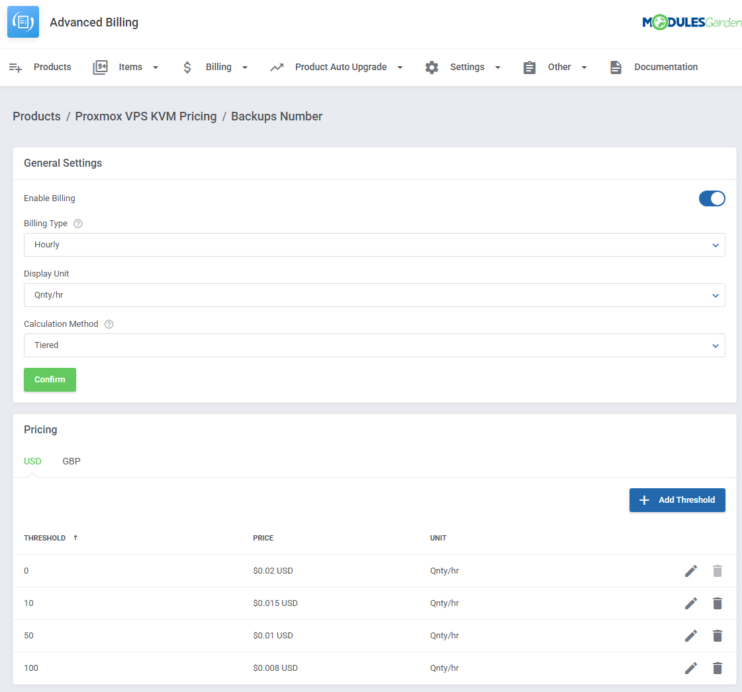The height and width of the screenshot is (692, 742).
Task: Open the Product Auto Upgrade menu
Action: (x=337, y=67)
